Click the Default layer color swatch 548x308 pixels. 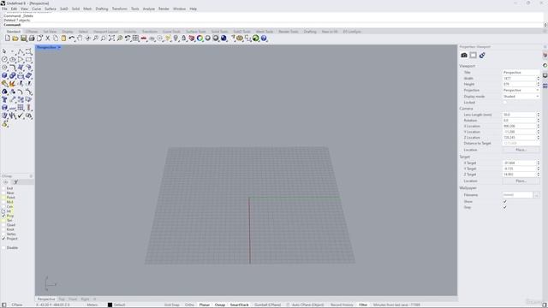[110, 305]
